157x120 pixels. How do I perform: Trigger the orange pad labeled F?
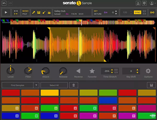(x=108, y=116)
